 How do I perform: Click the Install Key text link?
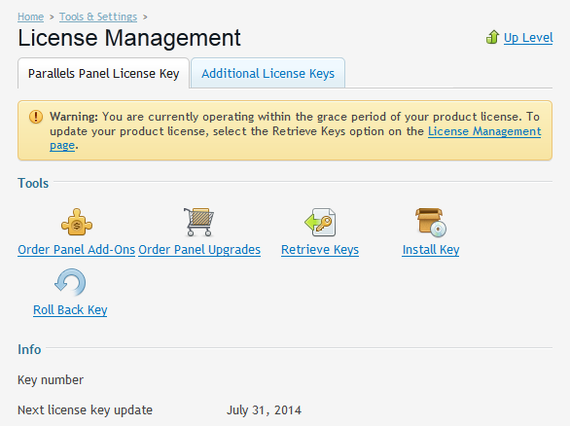click(x=431, y=250)
